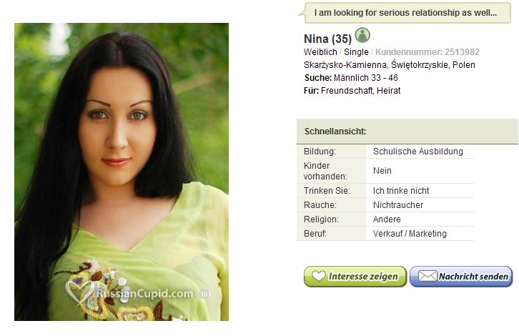
Task: Click the Kinder vorhanden value Nein
Action: [x=382, y=171]
